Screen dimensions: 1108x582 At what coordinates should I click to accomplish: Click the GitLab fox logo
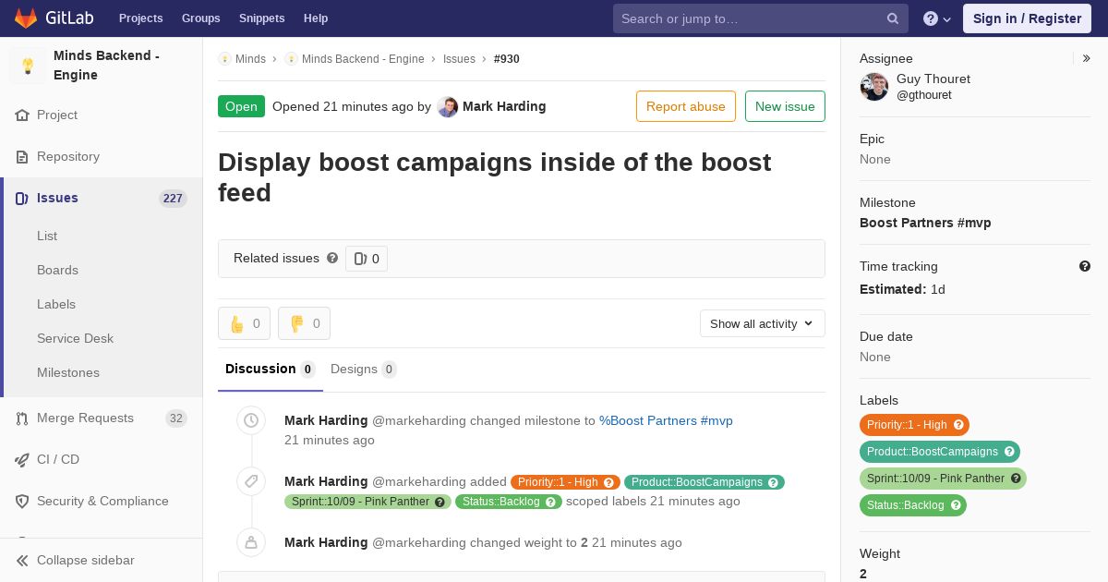(26, 18)
